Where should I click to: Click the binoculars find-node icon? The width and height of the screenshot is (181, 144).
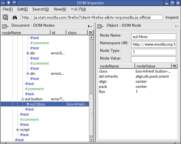[15, 17]
